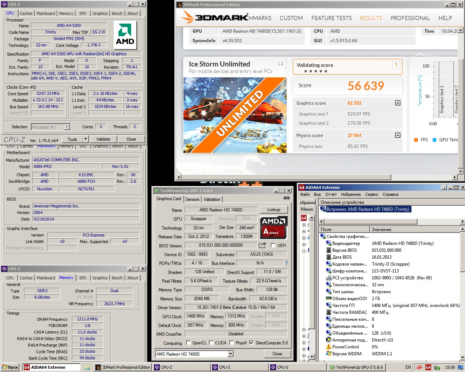
Task: Click the monitor icon beside Кодовое назван...
Action: click(x=329, y=264)
